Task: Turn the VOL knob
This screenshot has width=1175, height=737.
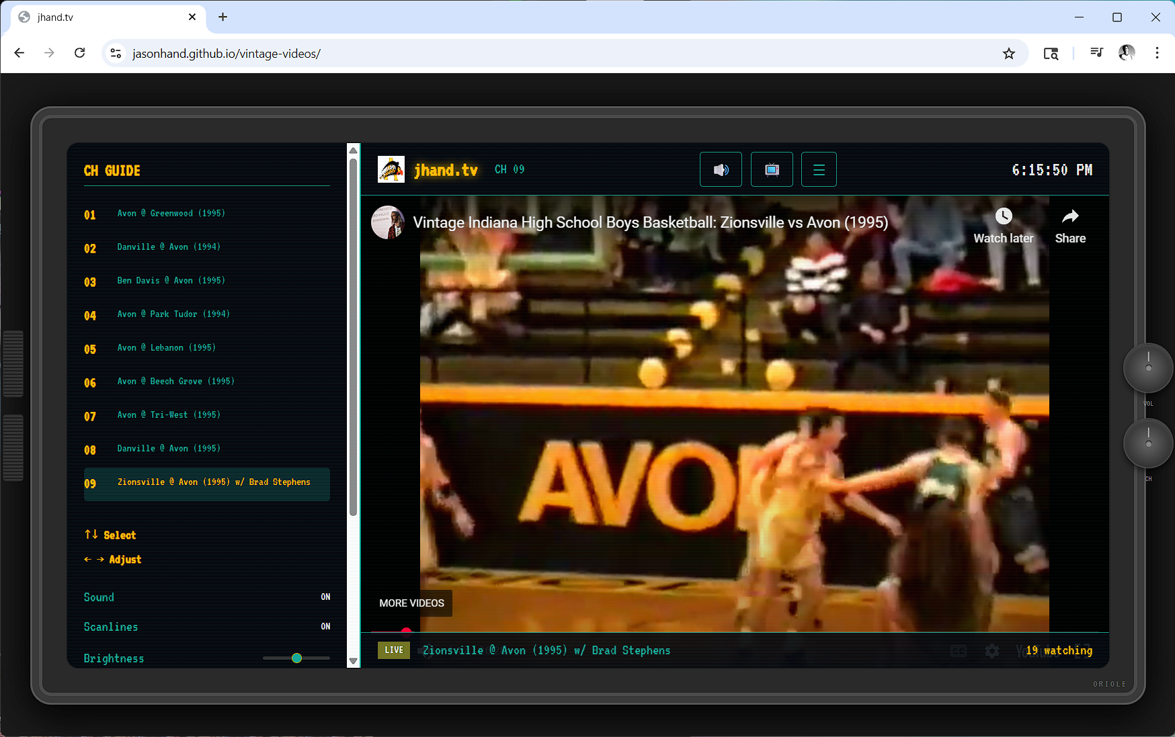Action: (x=1147, y=367)
